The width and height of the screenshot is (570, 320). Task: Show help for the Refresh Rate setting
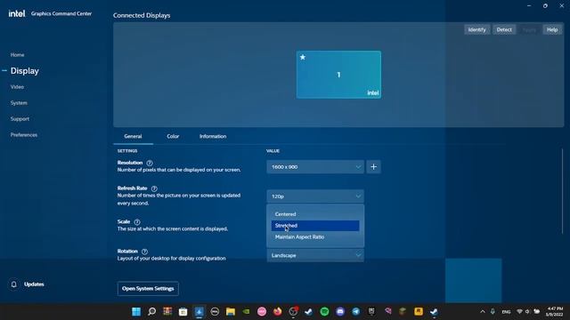(x=154, y=188)
